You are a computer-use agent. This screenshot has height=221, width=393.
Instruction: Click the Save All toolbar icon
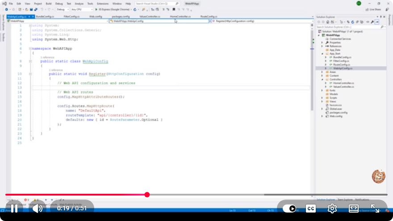pos(36,9)
